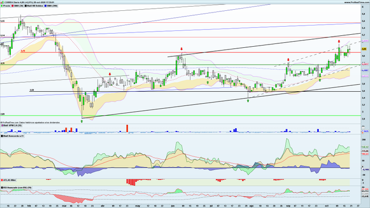Click the feb label on date axis
The height and width of the screenshot is (208, 370).
point(29,206)
